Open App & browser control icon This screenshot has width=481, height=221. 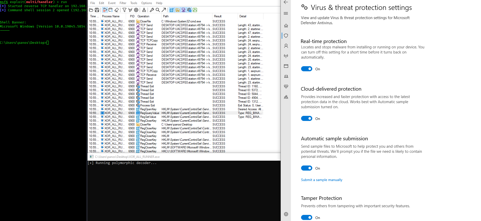click(x=286, y=66)
